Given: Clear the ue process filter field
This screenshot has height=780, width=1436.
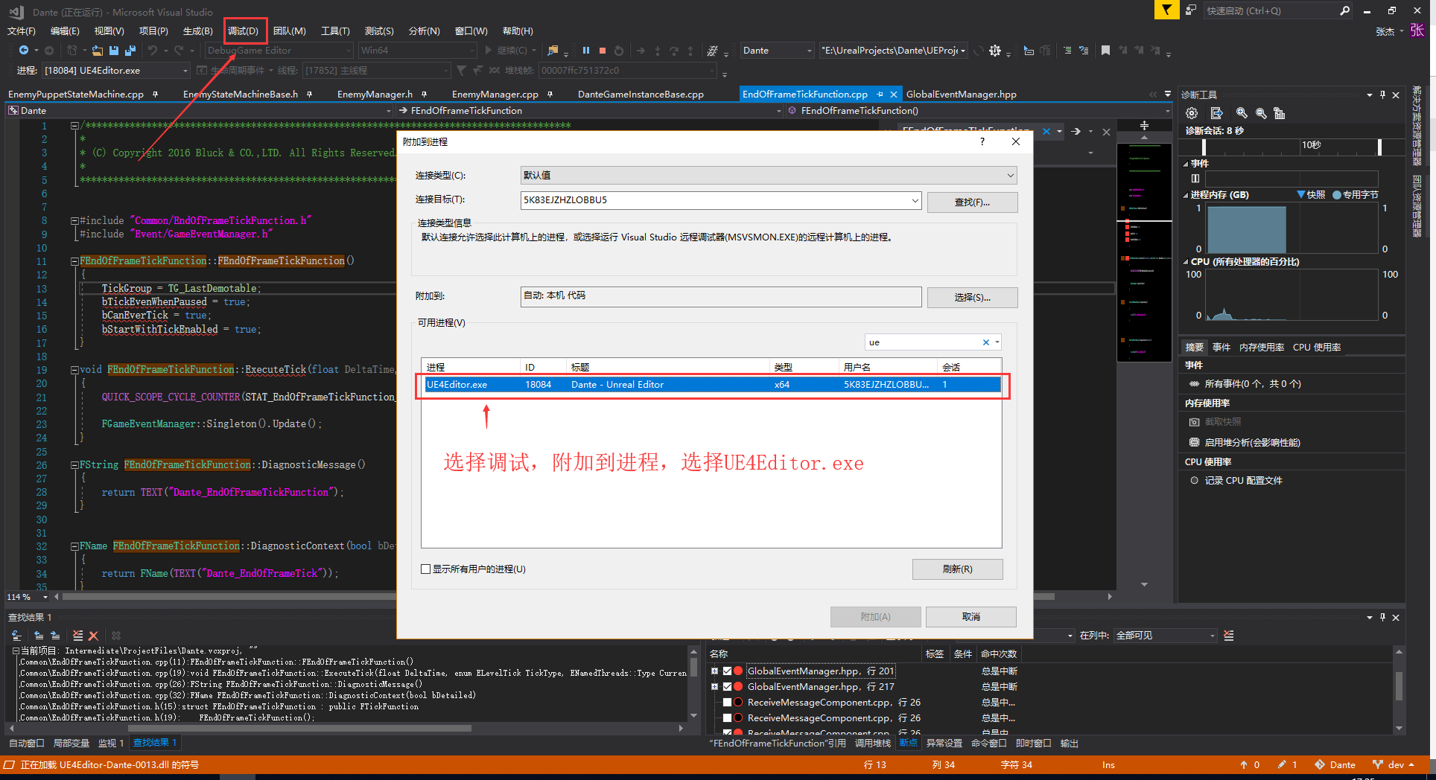Looking at the screenshot, I should tap(986, 342).
